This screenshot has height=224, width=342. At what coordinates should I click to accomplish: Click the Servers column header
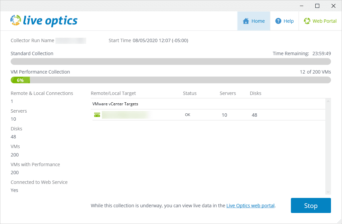click(x=228, y=93)
